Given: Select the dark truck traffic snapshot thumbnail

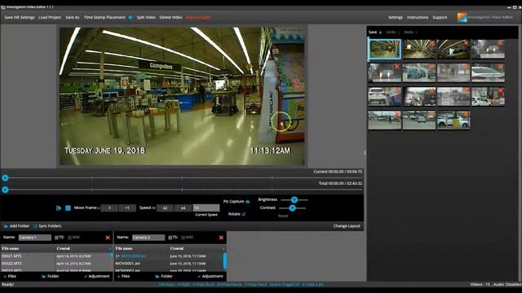Looking at the screenshot, I should coord(419,97).
